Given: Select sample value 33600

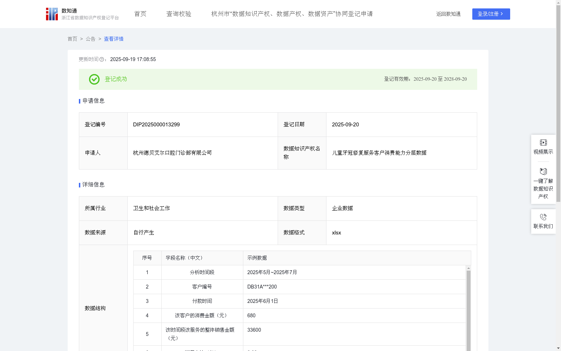Looking at the screenshot, I should tap(254, 330).
